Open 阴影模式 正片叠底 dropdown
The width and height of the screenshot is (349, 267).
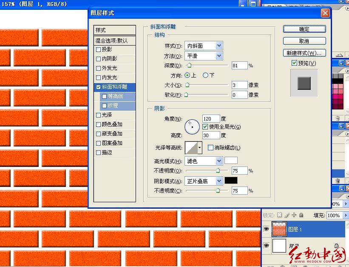tap(219, 181)
